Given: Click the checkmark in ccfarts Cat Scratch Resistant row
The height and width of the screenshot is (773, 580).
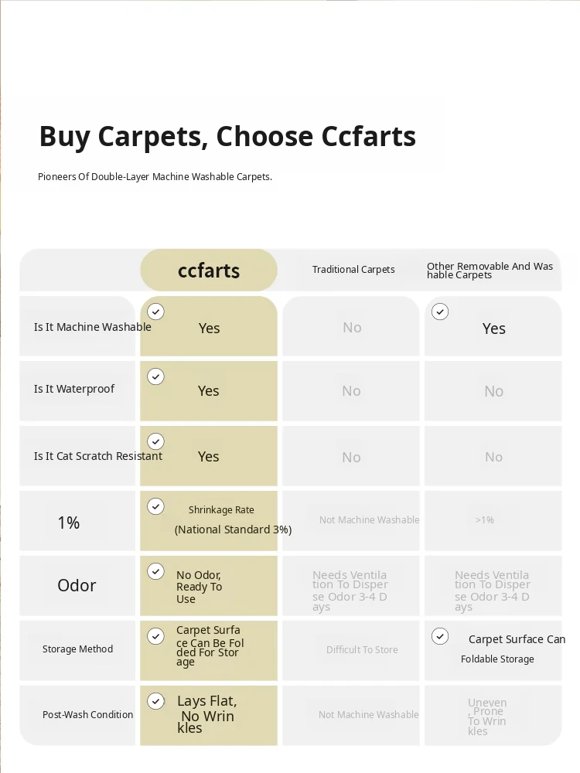Looking at the screenshot, I should (x=156, y=441).
